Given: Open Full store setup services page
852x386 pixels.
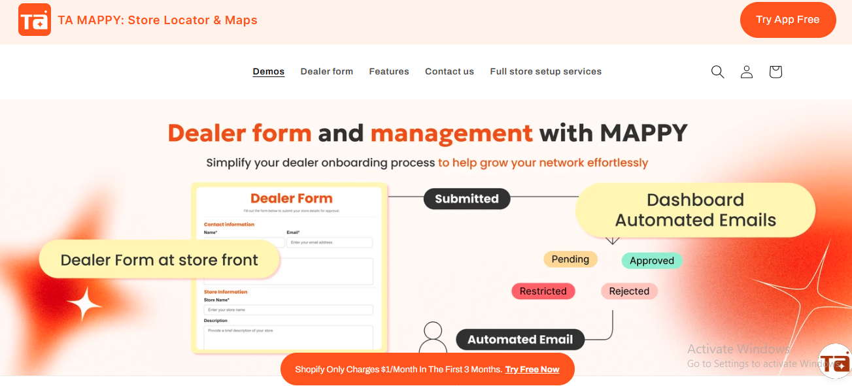Looking at the screenshot, I should tap(546, 72).
